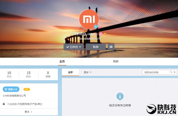
Task: View the 10 关注 following count
Action: pyautogui.click(x=9, y=74)
